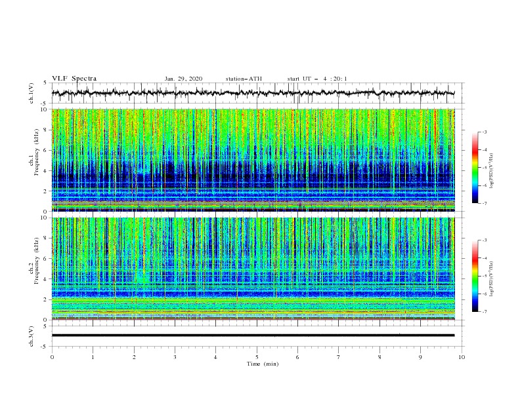
Task: Click the "-7" label on ch.1 colorbar
Action: (x=484, y=203)
